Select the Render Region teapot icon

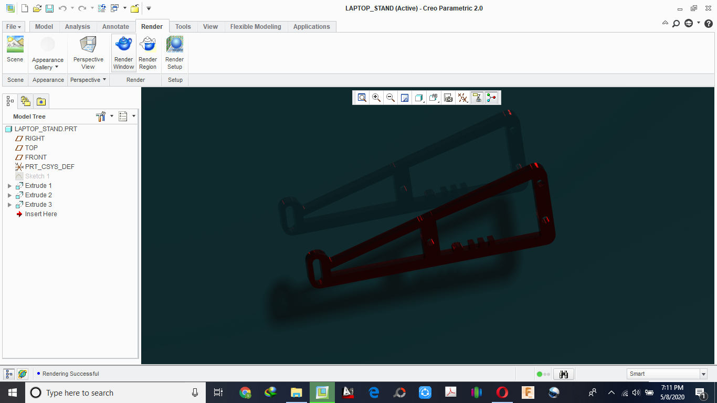(x=148, y=45)
